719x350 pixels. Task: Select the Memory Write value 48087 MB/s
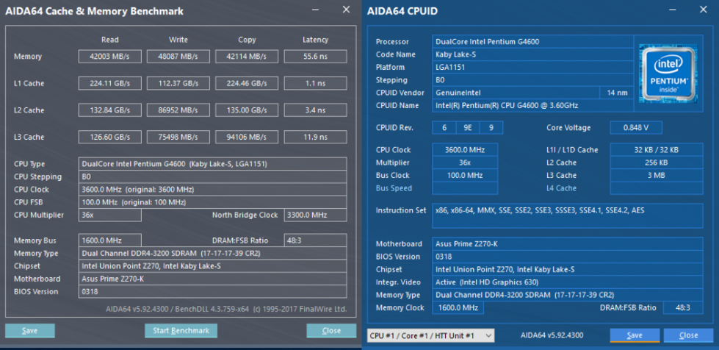pos(178,57)
